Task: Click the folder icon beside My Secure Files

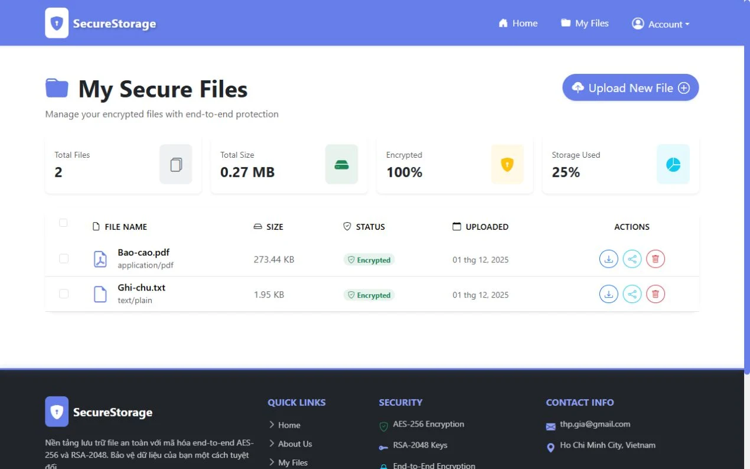Action: (57, 88)
